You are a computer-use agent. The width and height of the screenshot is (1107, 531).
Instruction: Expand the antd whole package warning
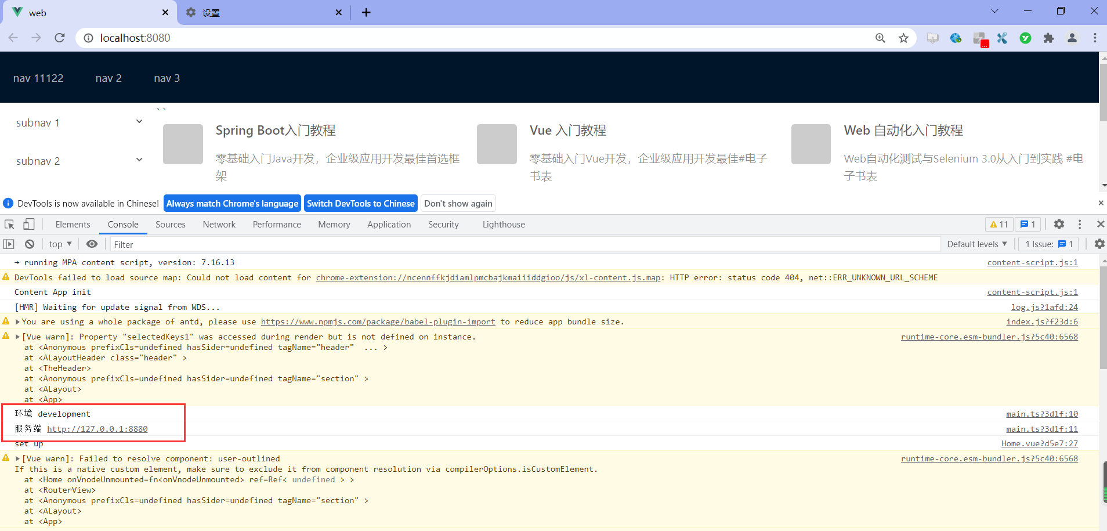[17, 322]
